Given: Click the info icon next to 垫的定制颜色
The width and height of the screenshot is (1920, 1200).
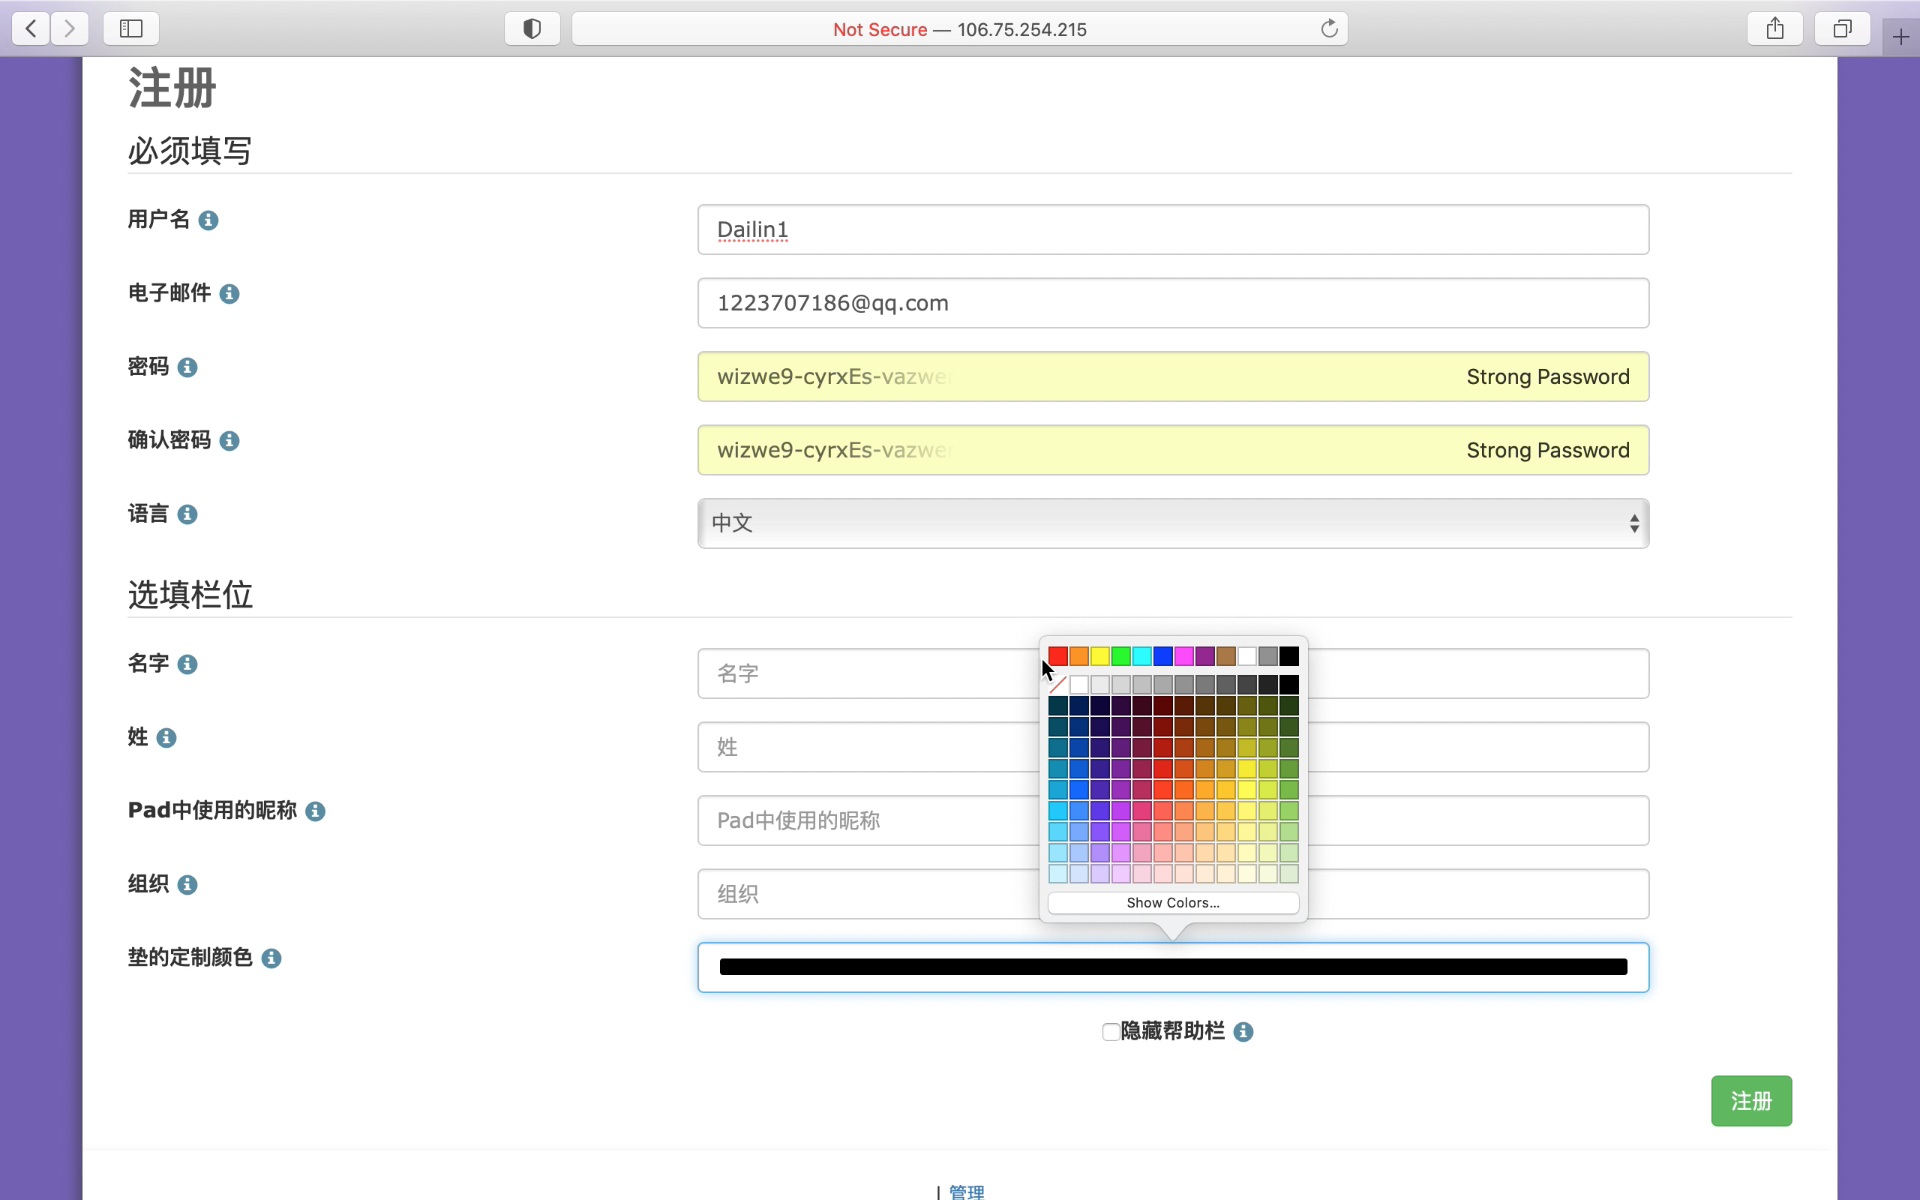Looking at the screenshot, I should pos(271,958).
